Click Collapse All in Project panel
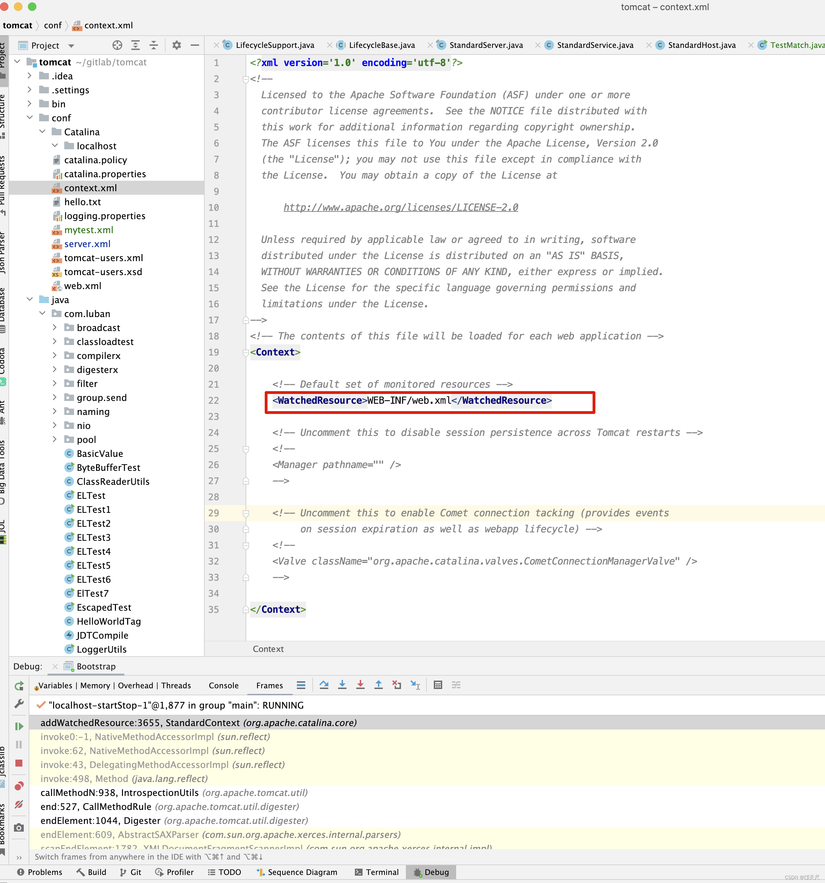This screenshot has height=883, width=825. [154, 45]
